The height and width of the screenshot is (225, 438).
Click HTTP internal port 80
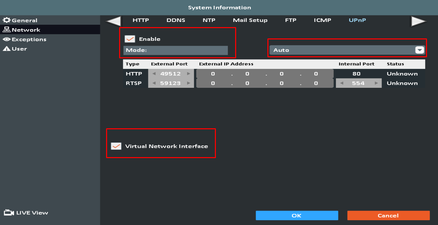coord(356,74)
